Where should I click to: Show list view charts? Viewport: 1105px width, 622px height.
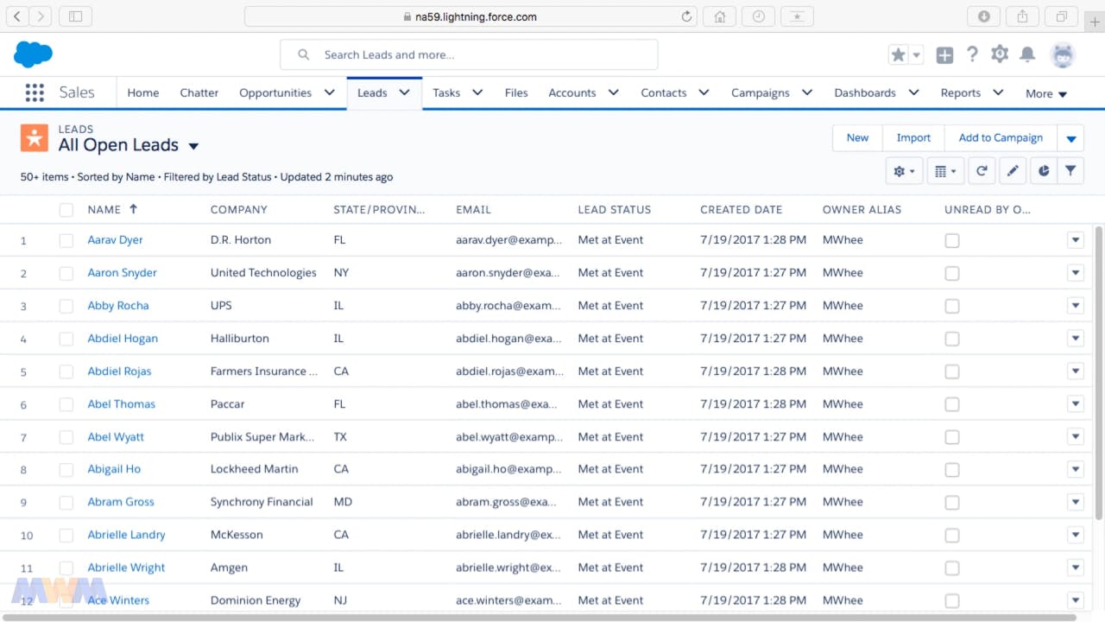tap(1044, 171)
